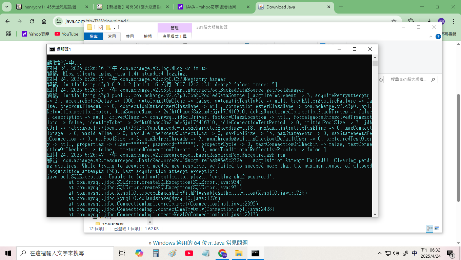Click the scroll-down arrow in the 伺服器1 console

(x=375, y=214)
